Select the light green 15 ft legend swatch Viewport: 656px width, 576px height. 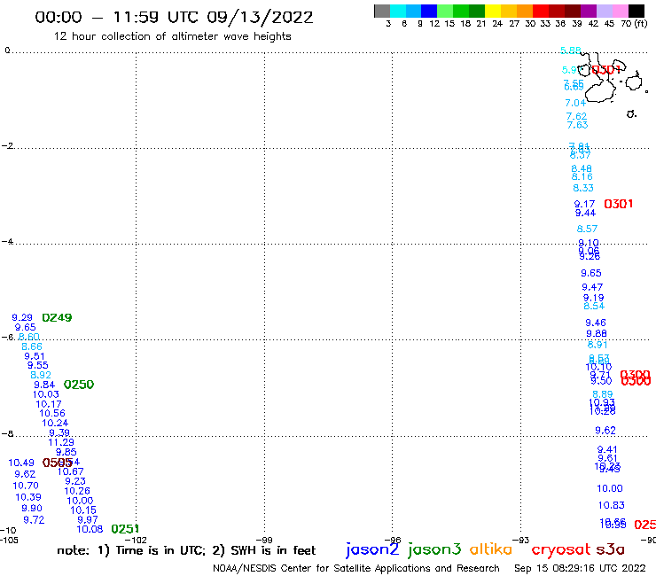(445, 11)
